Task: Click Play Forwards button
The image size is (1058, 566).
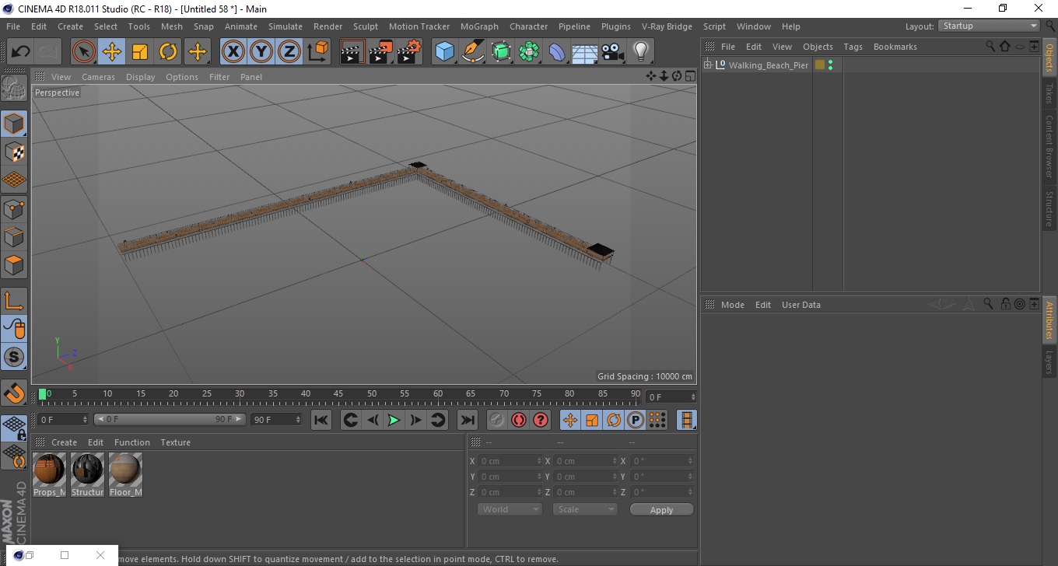Action: point(394,420)
